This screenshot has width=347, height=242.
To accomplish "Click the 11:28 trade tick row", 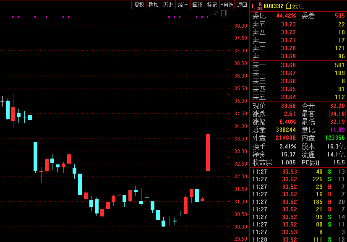I will pos(298,239).
